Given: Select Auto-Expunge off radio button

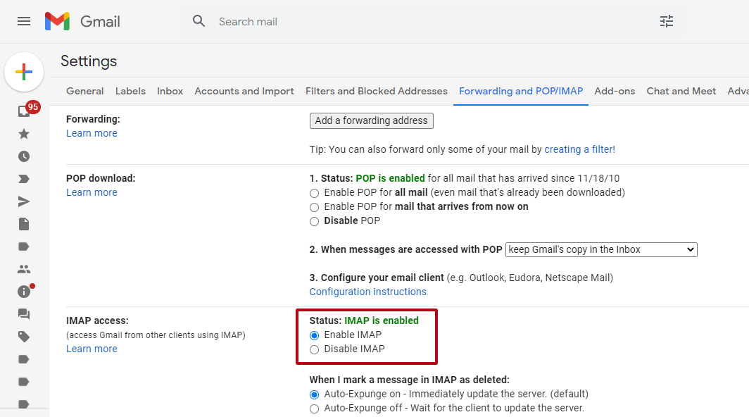Looking at the screenshot, I should coord(314,409).
